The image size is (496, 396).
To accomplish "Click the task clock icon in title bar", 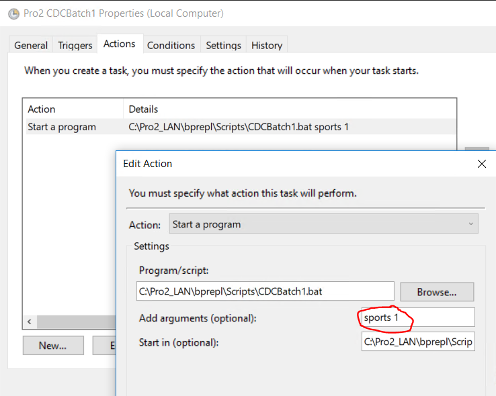I will coord(13,14).
